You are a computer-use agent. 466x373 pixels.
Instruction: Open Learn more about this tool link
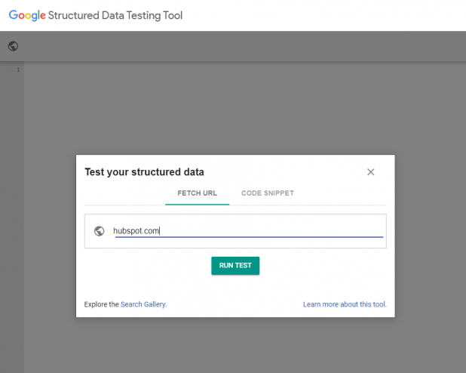[345, 304]
